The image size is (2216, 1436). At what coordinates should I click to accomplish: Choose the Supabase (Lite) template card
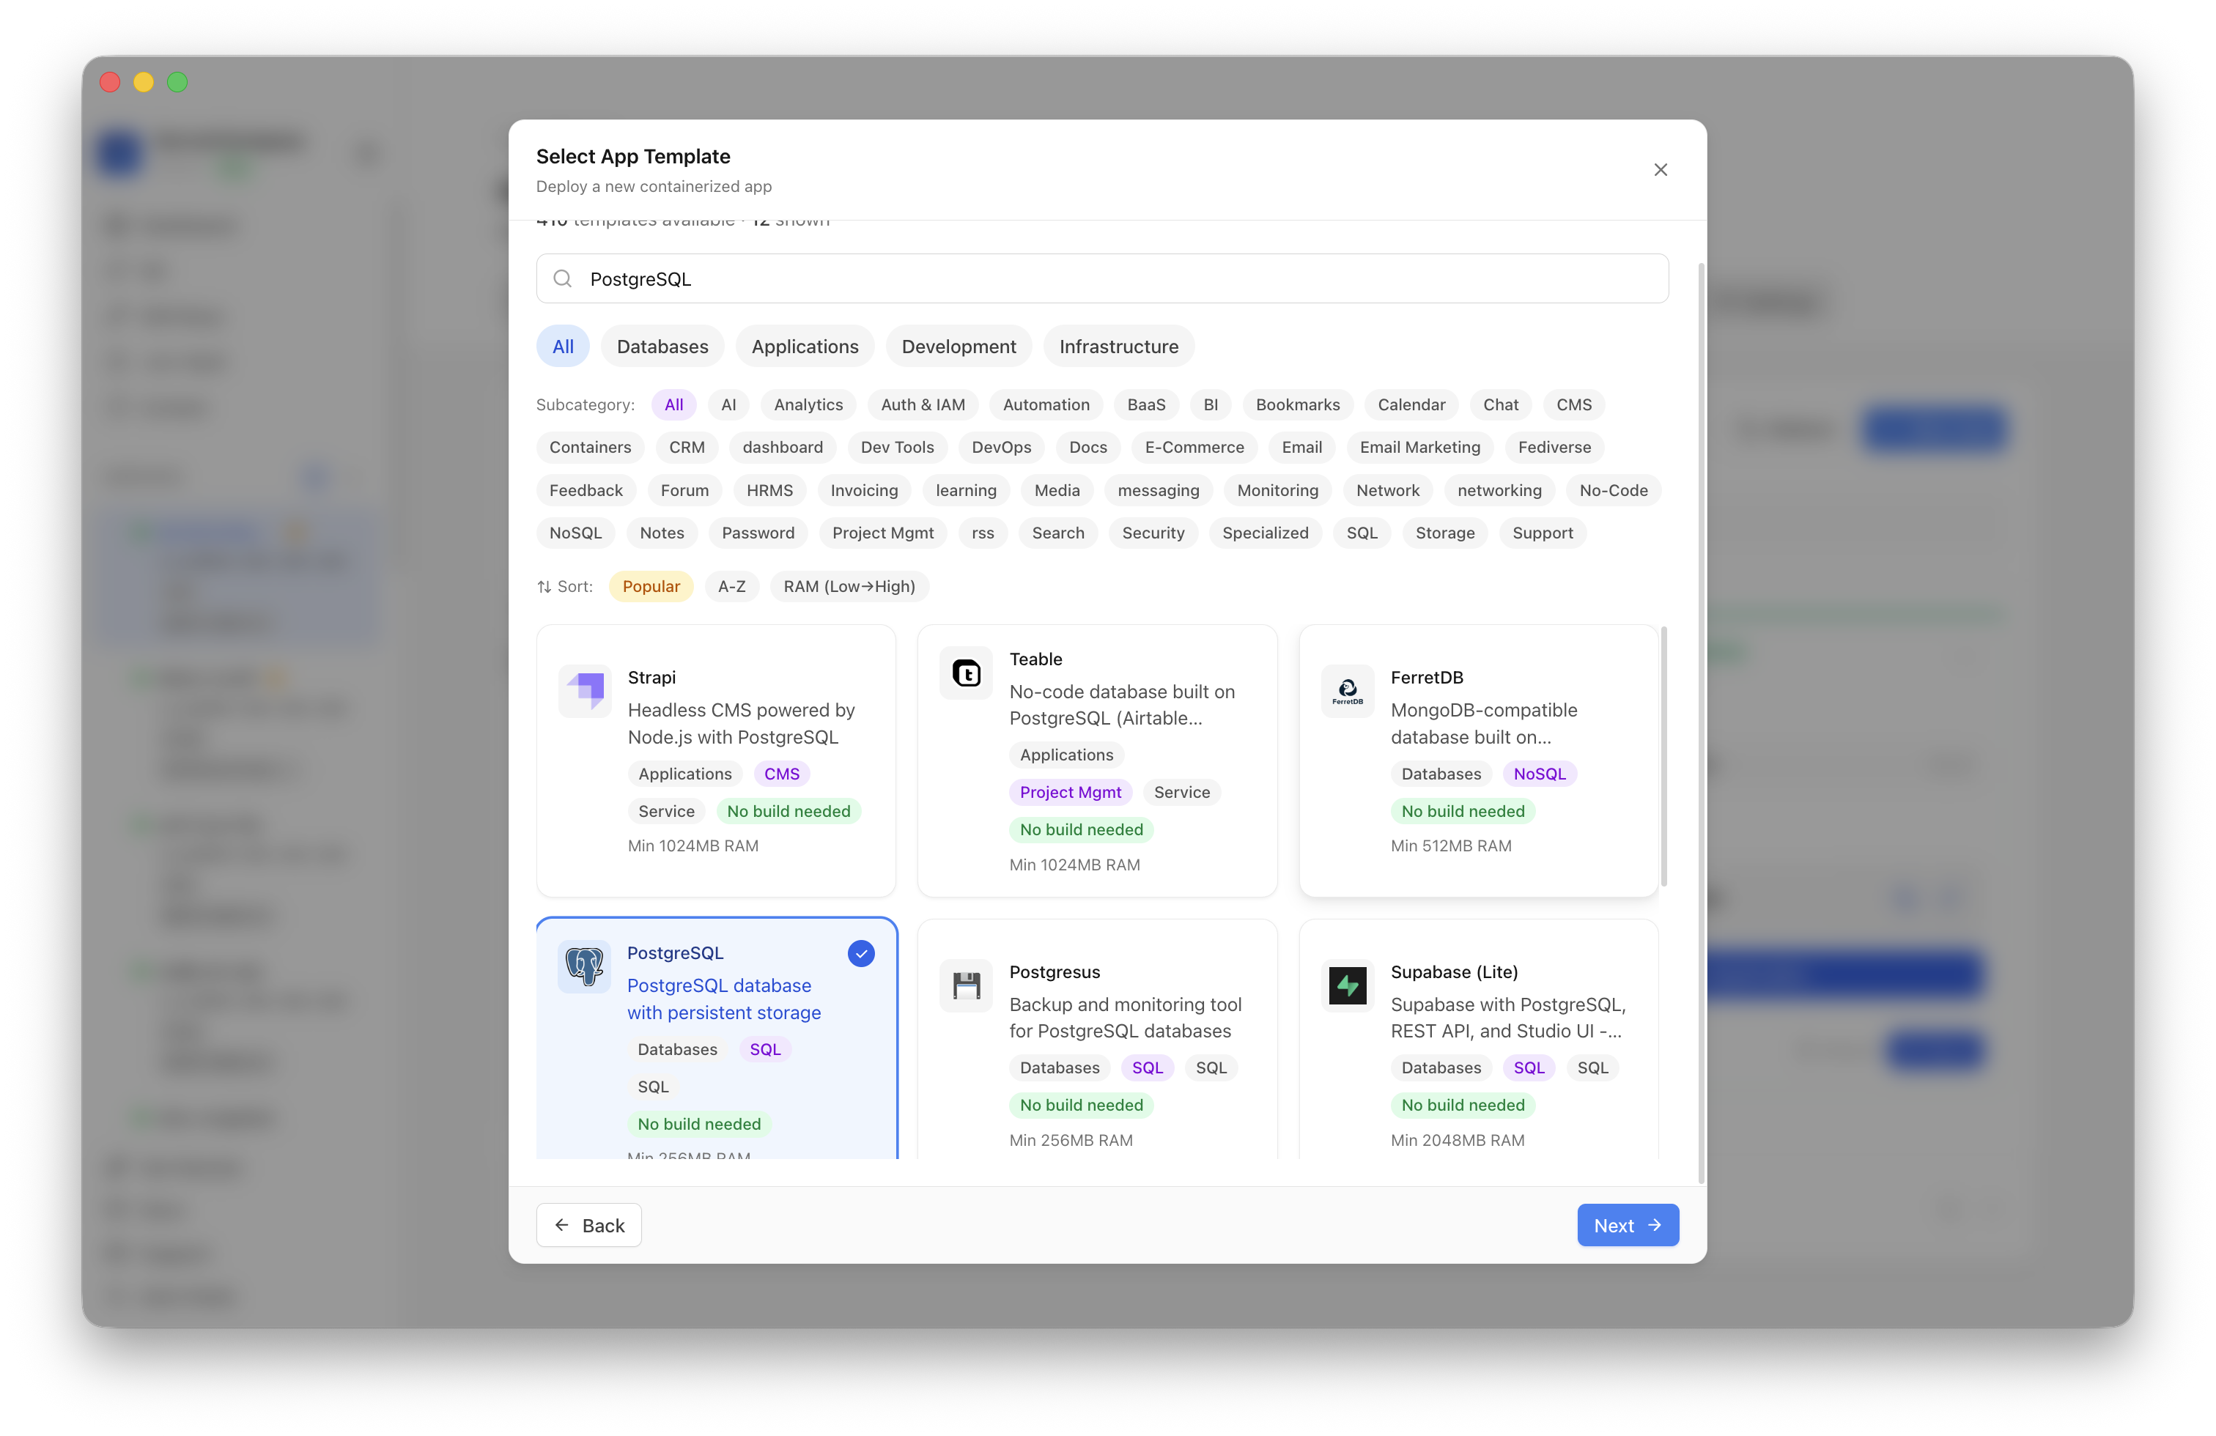[1477, 1039]
